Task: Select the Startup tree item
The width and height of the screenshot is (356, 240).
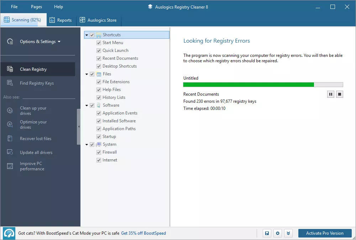Action: coord(109,137)
